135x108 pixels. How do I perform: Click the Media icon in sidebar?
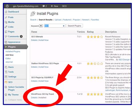[6, 22]
